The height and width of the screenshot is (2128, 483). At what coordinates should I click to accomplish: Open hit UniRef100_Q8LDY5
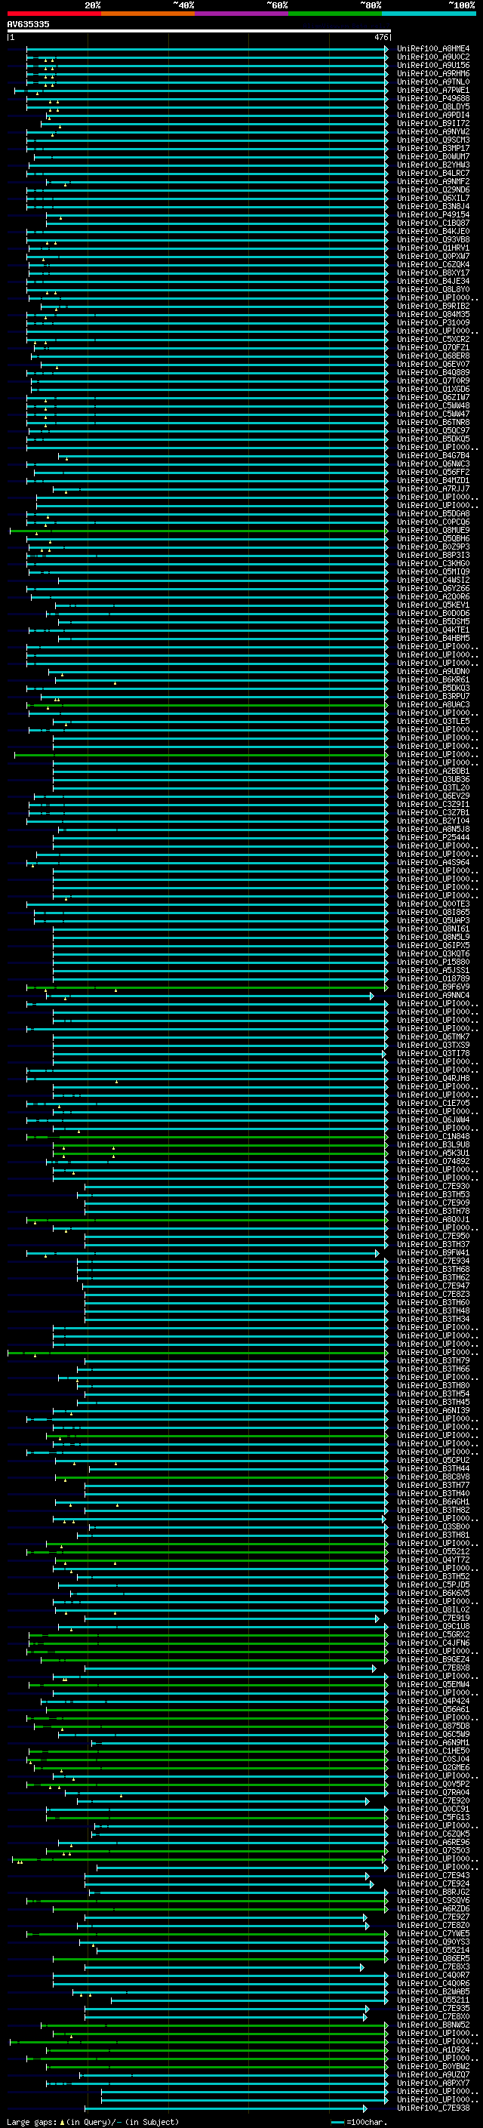click(433, 106)
